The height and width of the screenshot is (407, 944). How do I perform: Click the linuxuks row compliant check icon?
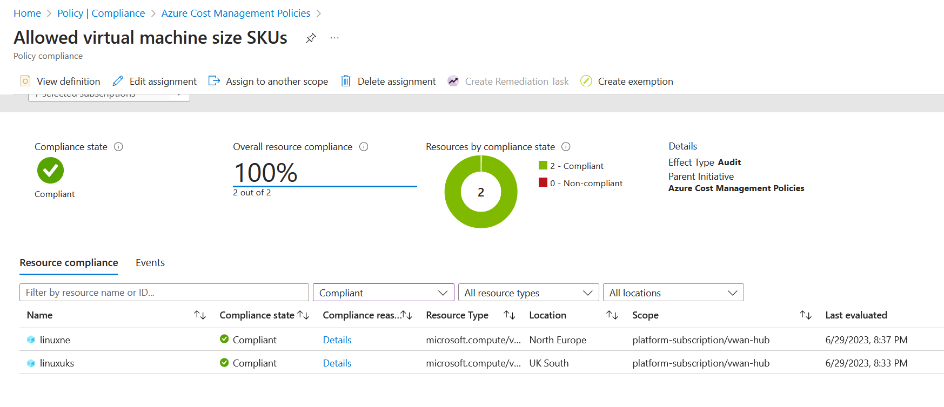tap(224, 362)
